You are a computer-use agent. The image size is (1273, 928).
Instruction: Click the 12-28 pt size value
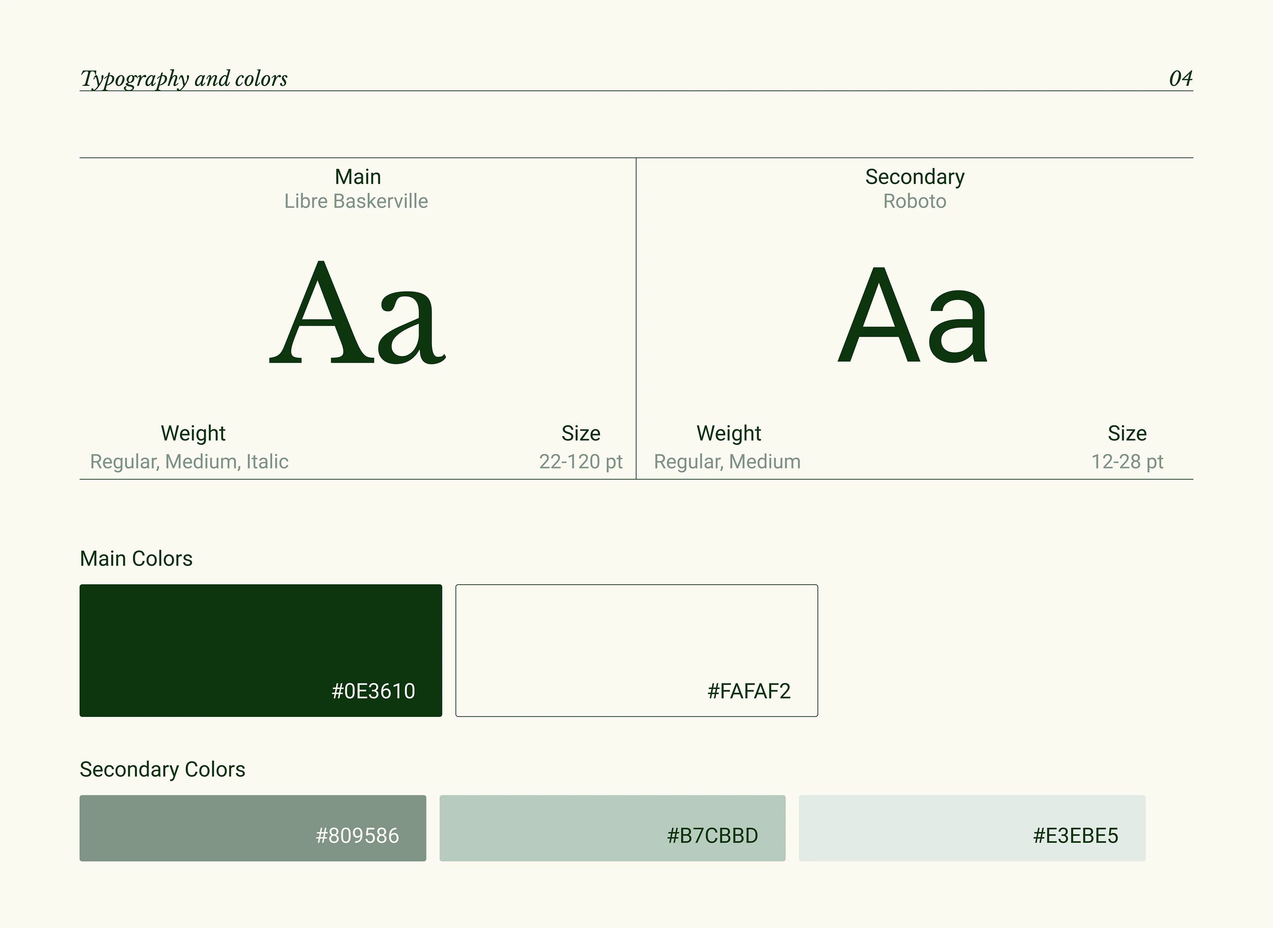[1127, 462]
